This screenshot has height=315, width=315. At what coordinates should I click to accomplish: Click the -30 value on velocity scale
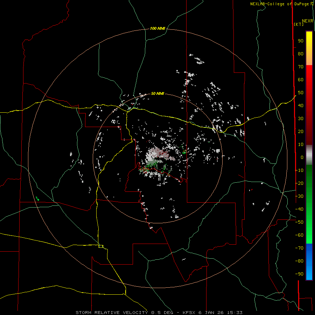click(x=299, y=196)
